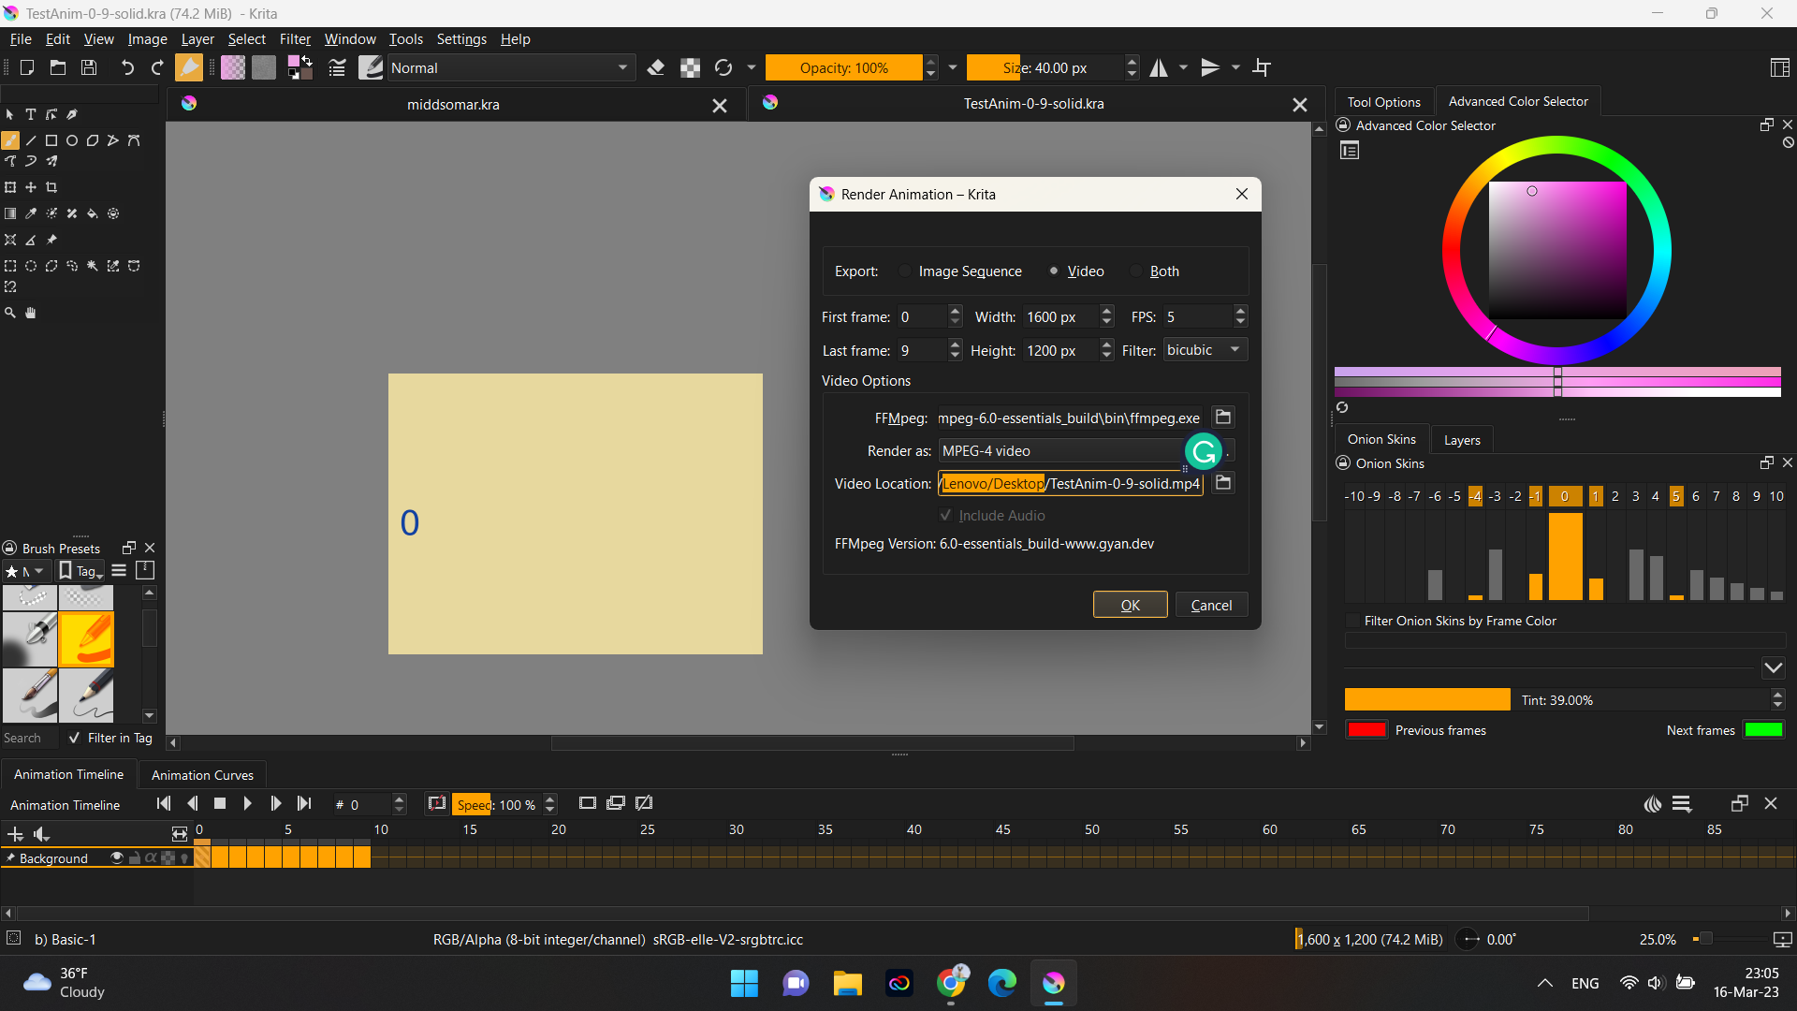The width and height of the screenshot is (1797, 1011).
Task: Open the Filter menu
Action: tap(295, 39)
